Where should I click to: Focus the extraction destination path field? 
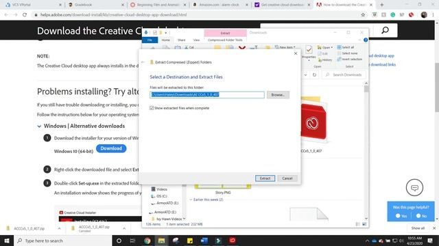pos(207,95)
